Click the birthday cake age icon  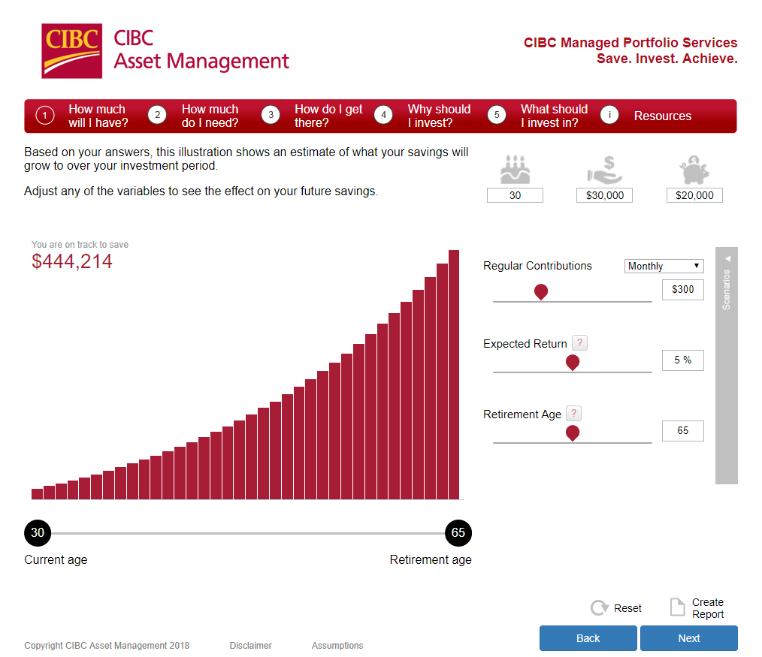515,170
